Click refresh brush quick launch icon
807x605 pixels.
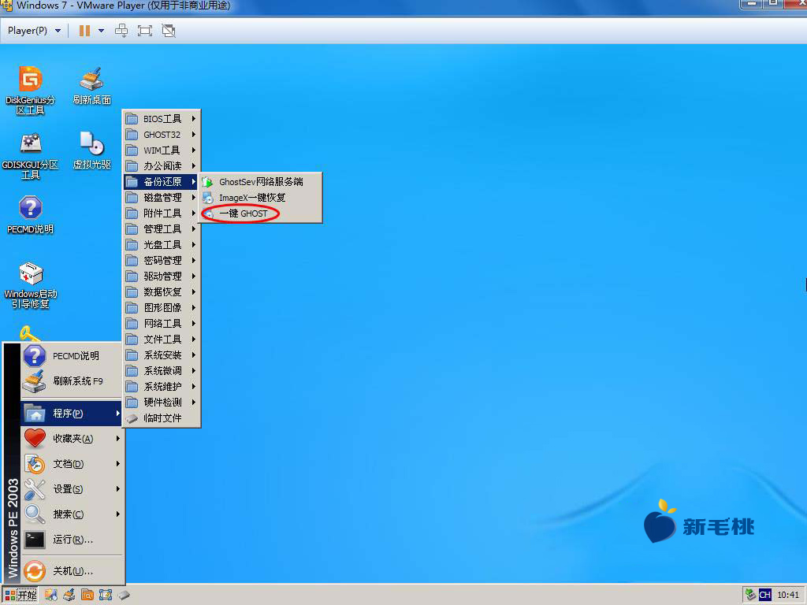[69, 596]
